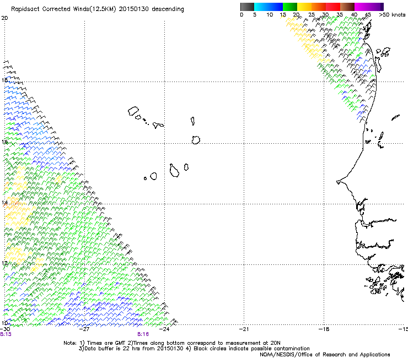Click the '>50 knots' legend label
This screenshot has height=358, width=408.
392,15
